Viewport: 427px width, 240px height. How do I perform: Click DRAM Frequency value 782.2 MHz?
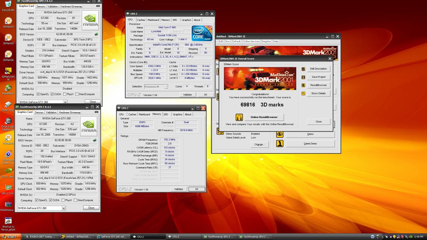[169, 140]
